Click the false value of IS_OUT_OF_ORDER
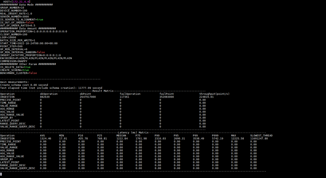Viewport: 326px width, 178px height. pos(30,23)
